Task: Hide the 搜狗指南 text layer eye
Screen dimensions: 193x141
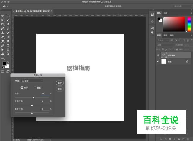Action: pos(158,55)
